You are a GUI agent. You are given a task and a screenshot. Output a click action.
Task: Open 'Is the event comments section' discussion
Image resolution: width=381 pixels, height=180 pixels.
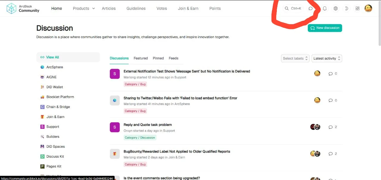[x=162, y=178]
